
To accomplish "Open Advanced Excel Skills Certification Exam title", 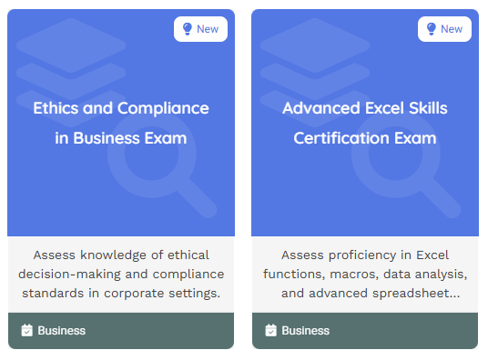I will (x=365, y=123).
